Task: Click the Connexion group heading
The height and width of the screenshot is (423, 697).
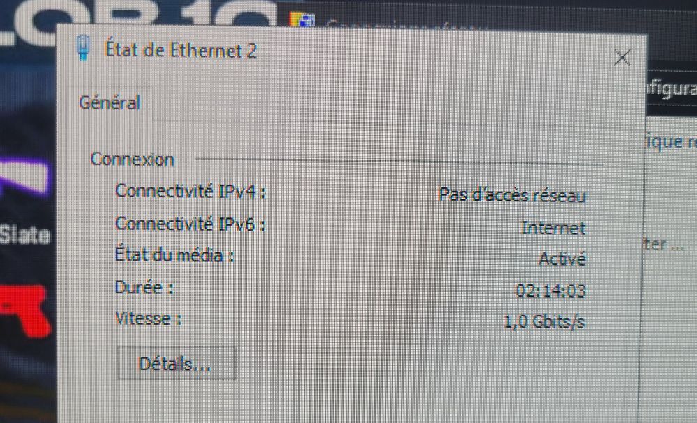Action: 132,159
